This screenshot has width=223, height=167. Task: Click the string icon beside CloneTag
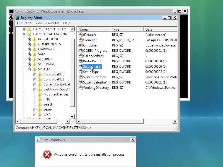(80, 40)
